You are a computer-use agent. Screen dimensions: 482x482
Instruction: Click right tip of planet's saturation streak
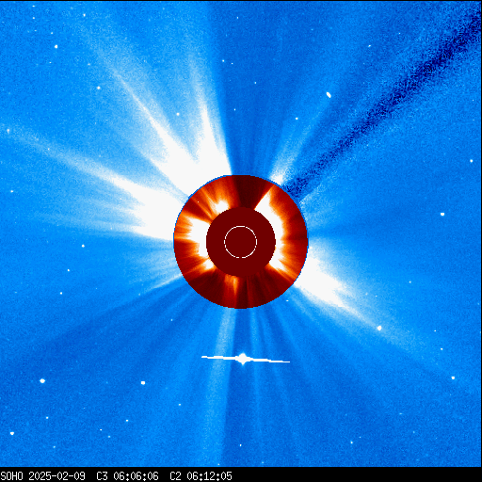click(288, 361)
